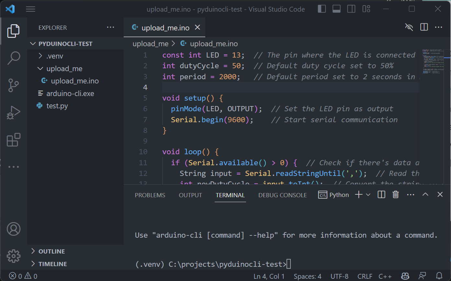Open Run and Debug view

tap(13, 113)
